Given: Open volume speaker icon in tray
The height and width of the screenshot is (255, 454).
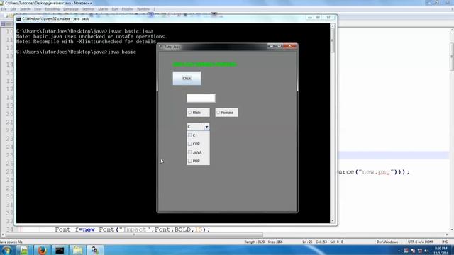Looking at the screenshot, I should [x=426, y=251].
